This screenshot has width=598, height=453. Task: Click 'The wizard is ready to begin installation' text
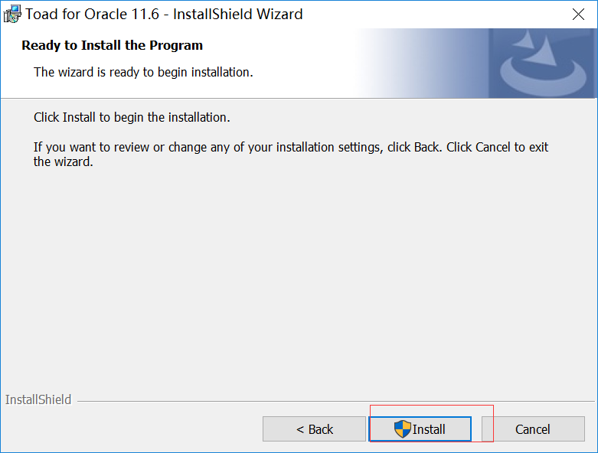[x=143, y=72]
